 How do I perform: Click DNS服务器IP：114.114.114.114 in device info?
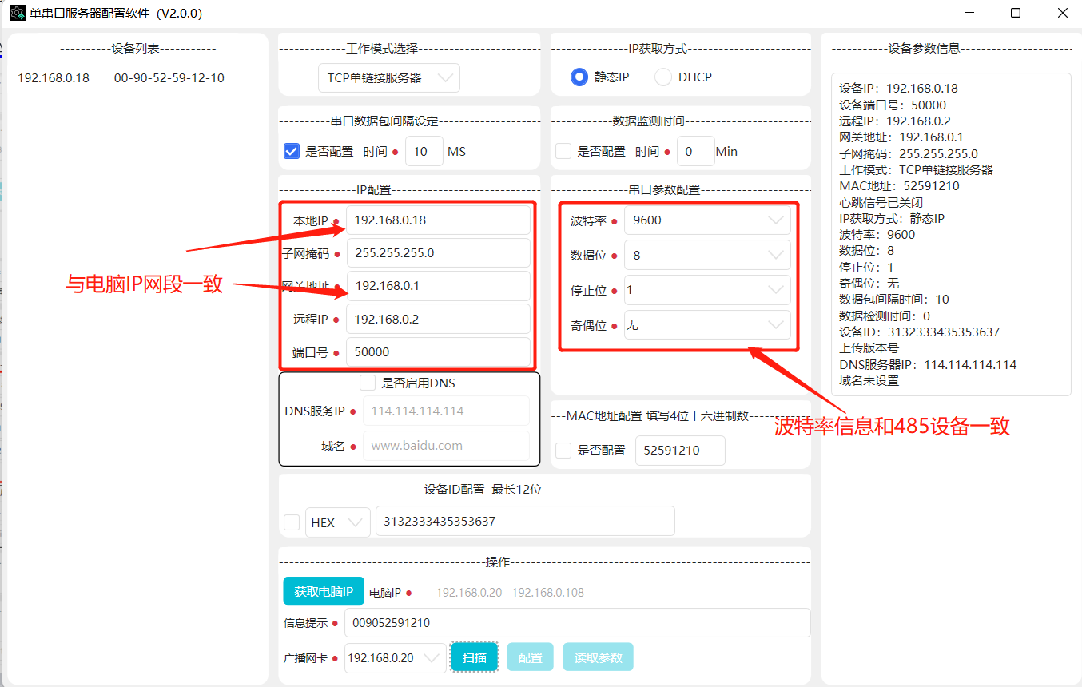tap(928, 364)
